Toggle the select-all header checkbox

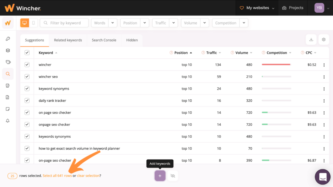27,53
